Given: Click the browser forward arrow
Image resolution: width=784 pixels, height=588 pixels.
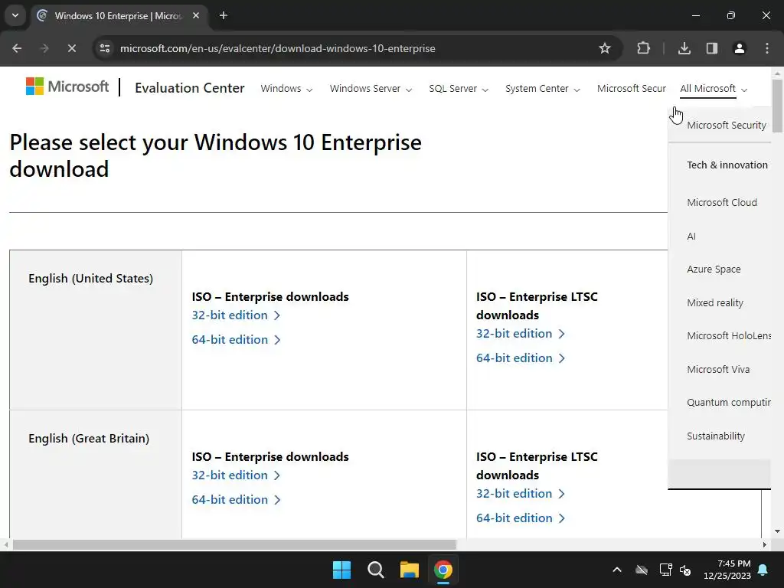Looking at the screenshot, I should pos(44,48).
